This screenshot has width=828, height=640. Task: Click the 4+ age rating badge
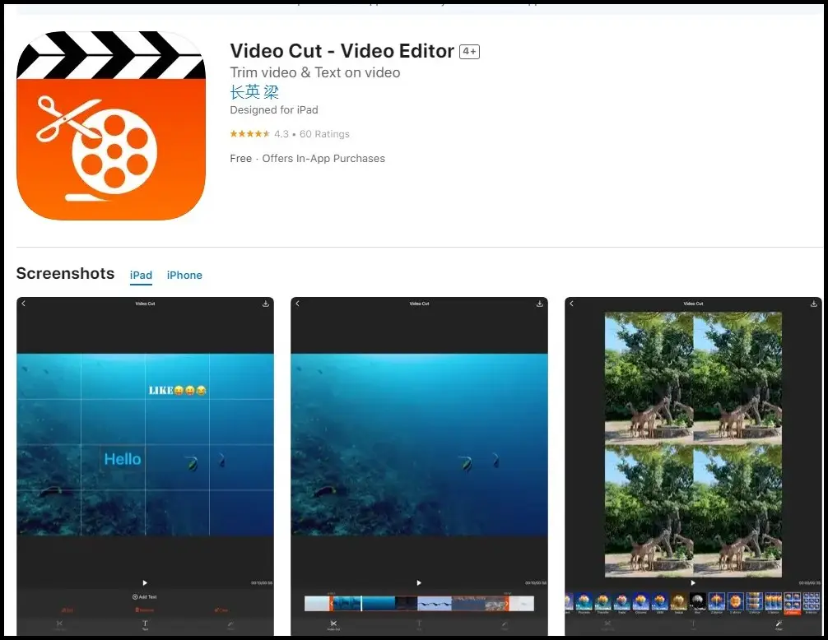point(469,51)
